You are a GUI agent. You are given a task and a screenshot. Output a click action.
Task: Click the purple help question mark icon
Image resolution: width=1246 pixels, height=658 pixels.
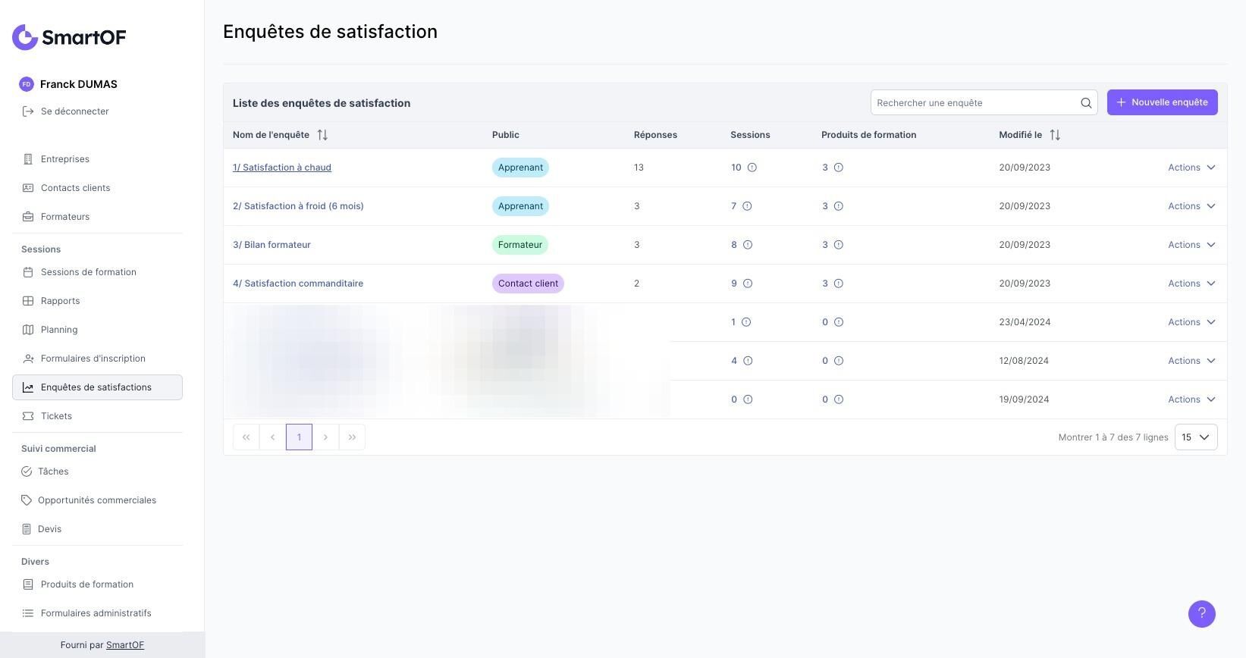(1201, 614)
